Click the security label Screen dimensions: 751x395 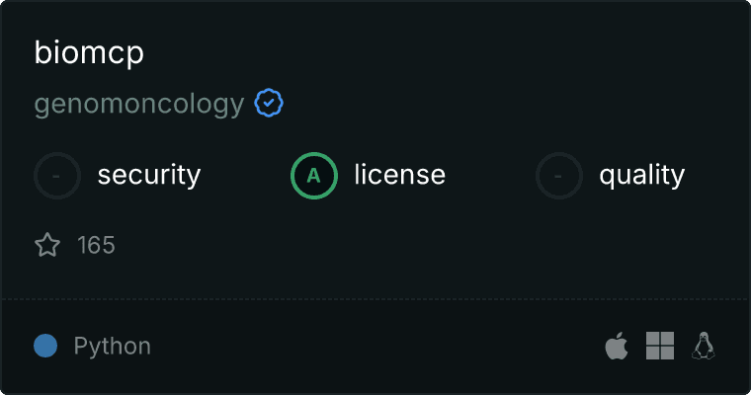[x=149, y=175]
